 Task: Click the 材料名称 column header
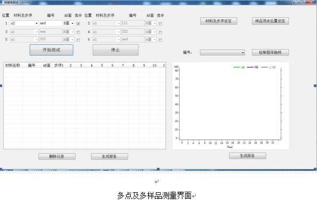tap(13, 65)
